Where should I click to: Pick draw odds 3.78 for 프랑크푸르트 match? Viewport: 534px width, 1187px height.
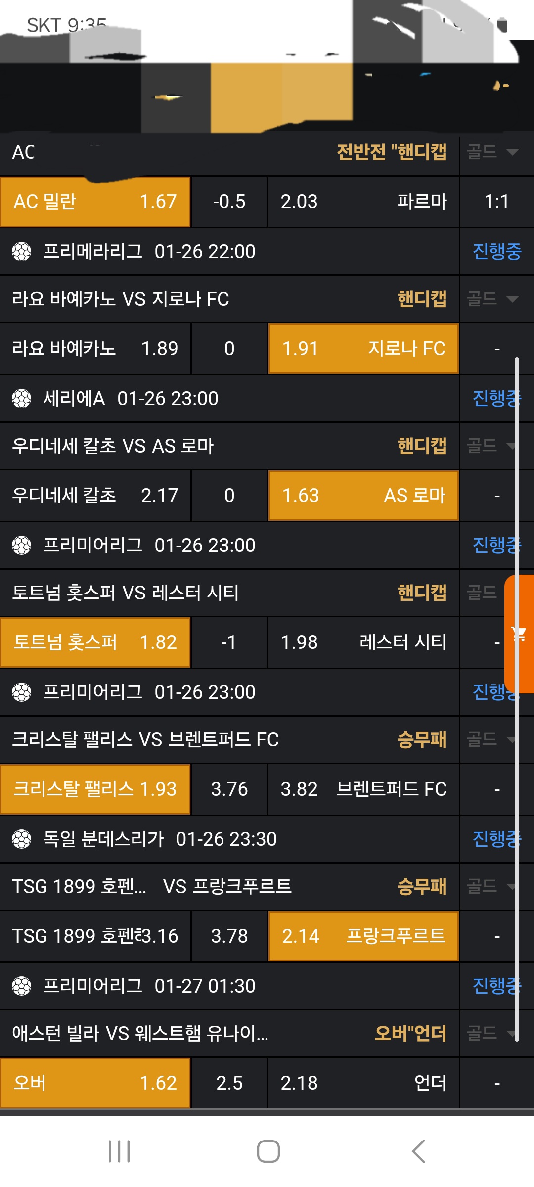pos(229,936)
